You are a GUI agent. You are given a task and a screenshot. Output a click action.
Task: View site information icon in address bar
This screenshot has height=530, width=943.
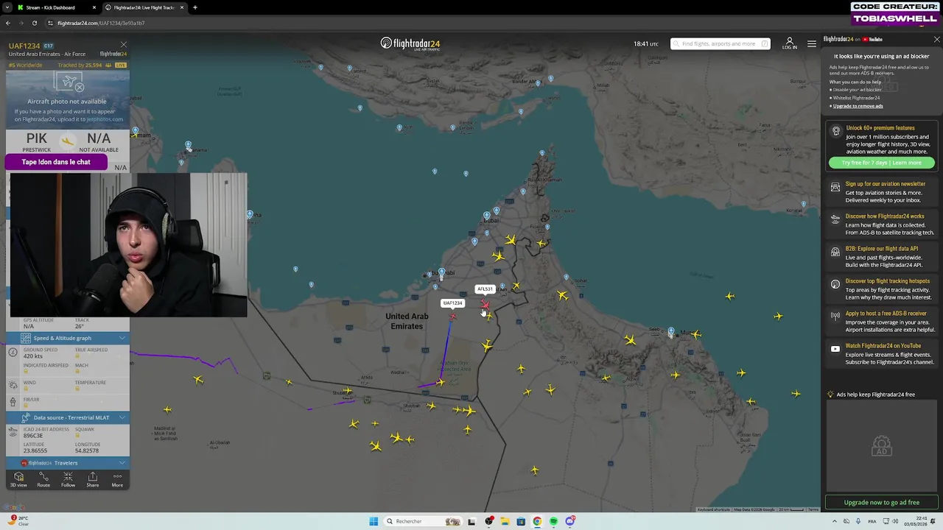50,23
